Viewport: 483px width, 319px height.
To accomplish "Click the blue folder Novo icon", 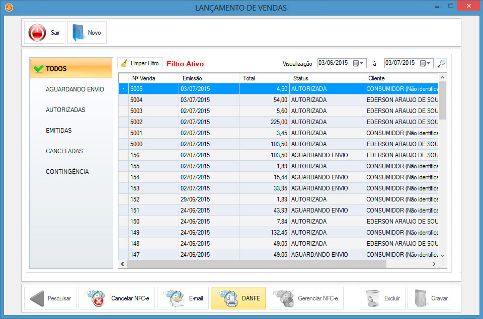I will [78, 33].
